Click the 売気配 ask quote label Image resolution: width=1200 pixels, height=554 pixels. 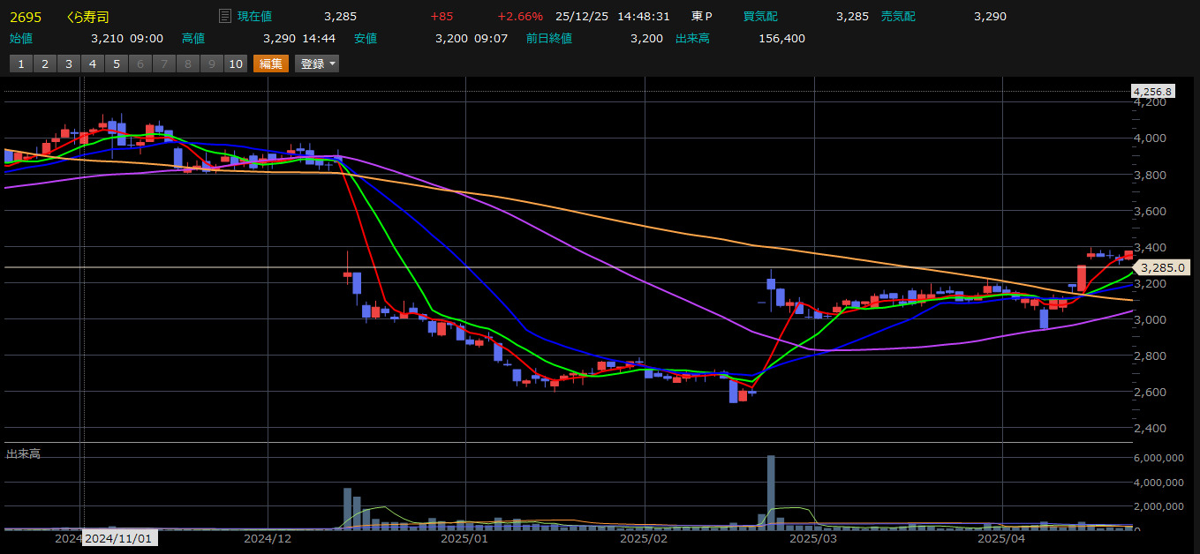pyautogui.click(x=898, y=17)
